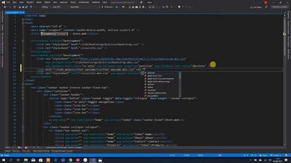Collapse the body element at line 20
The height and width of the screenshot is (163, 291).
click(x=23, y=84)
